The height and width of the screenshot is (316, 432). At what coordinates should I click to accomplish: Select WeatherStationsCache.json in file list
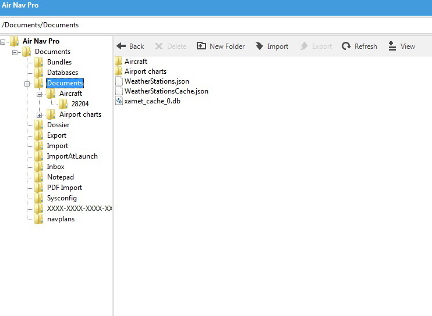click(166, 91)
